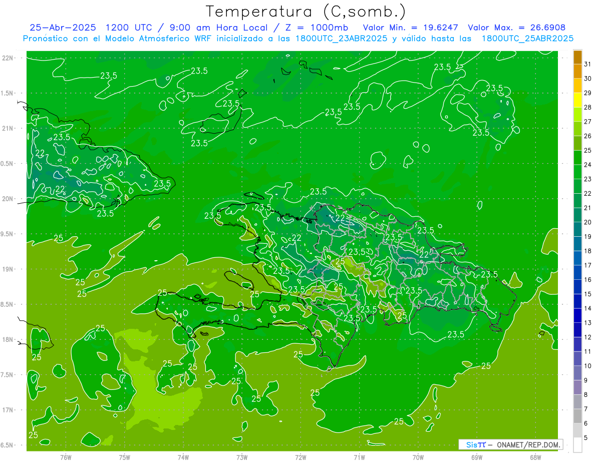Click the '74W' longitude axis label
The height and width of the screenshot is (464, 601).
tap(183, 457)
